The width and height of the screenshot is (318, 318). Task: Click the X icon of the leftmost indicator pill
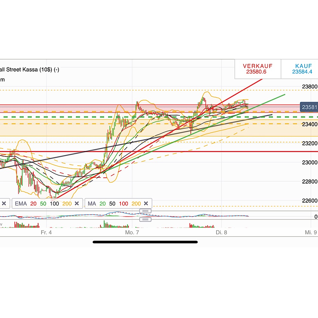(x=4, y=204)
